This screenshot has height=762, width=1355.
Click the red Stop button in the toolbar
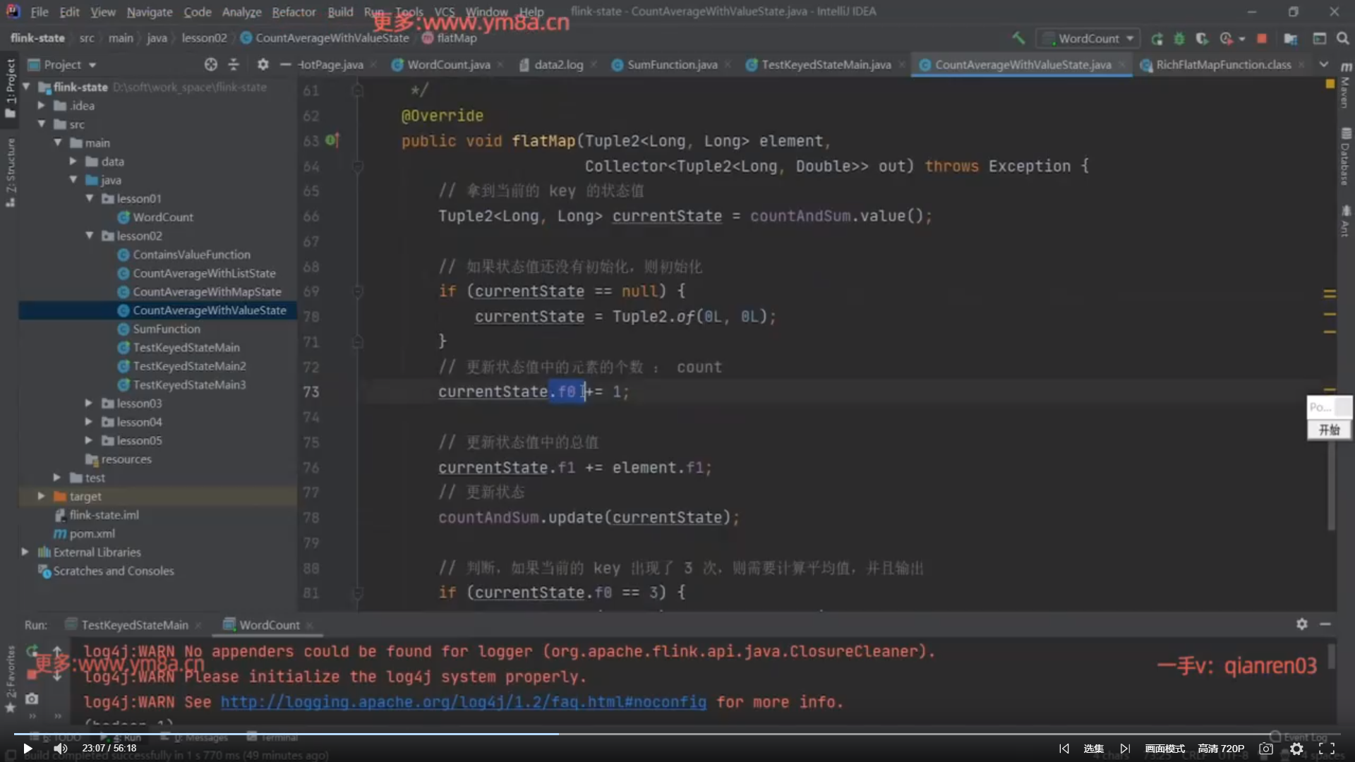tap(1262, 38)
